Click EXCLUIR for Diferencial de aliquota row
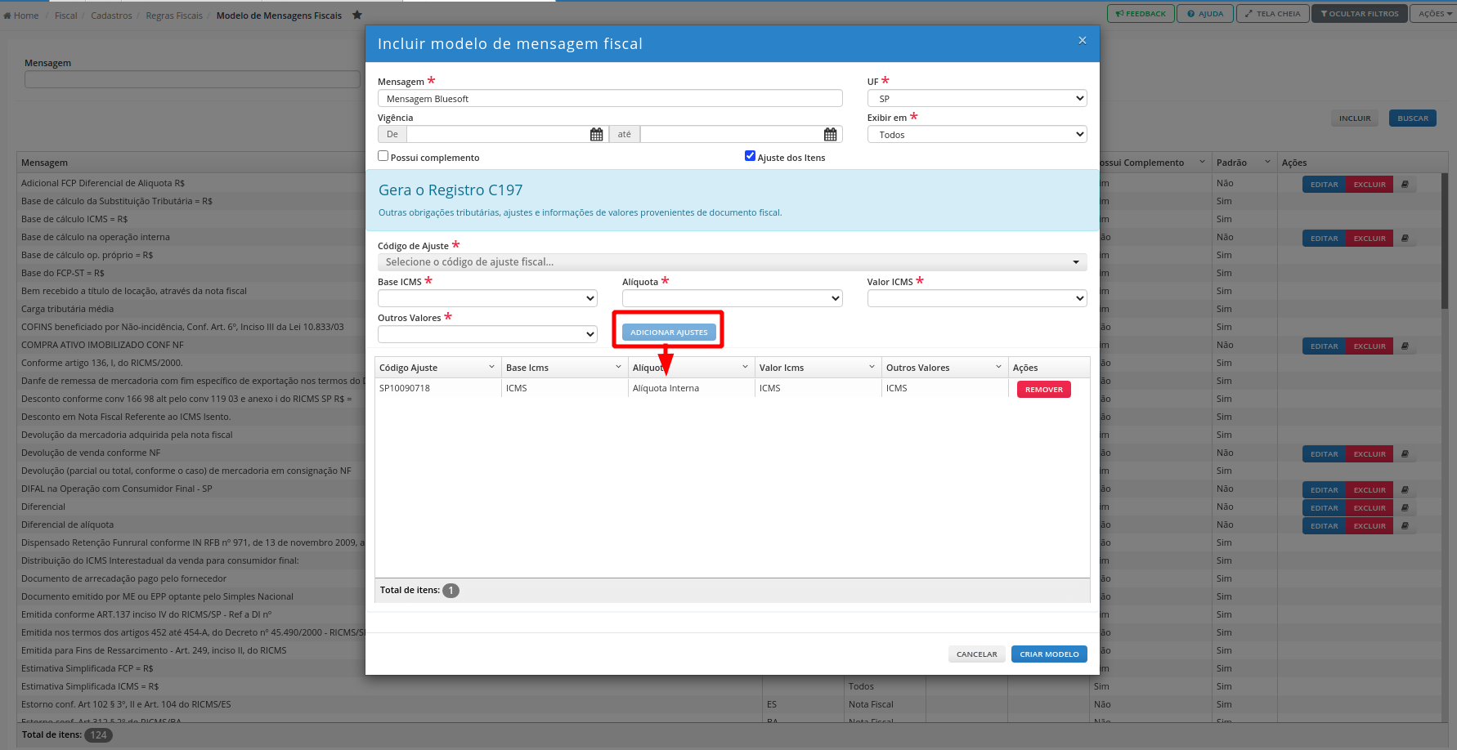This screenshot has height=750, width=1457. point(1370,526)
